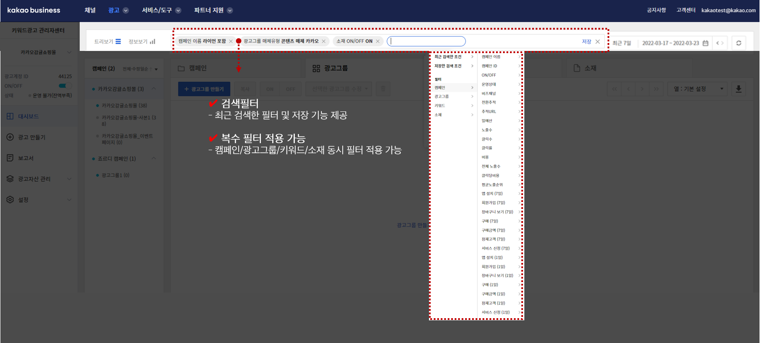This screenshot has width=763, height=343.
Task: Switch to the 광고그룹 tab
Action: (330, 68)
